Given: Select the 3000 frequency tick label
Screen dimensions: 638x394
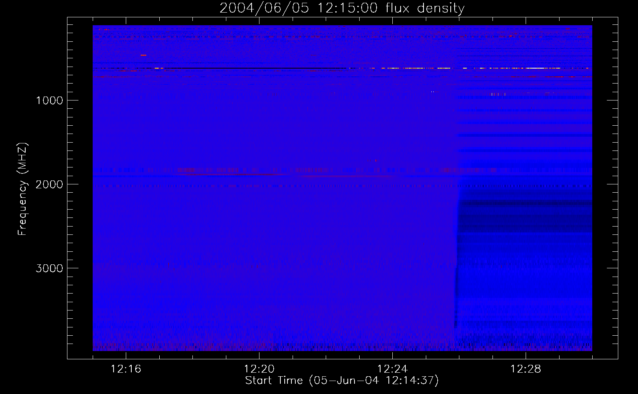Looking at the screenshot, I should click(x=49, y=268).
